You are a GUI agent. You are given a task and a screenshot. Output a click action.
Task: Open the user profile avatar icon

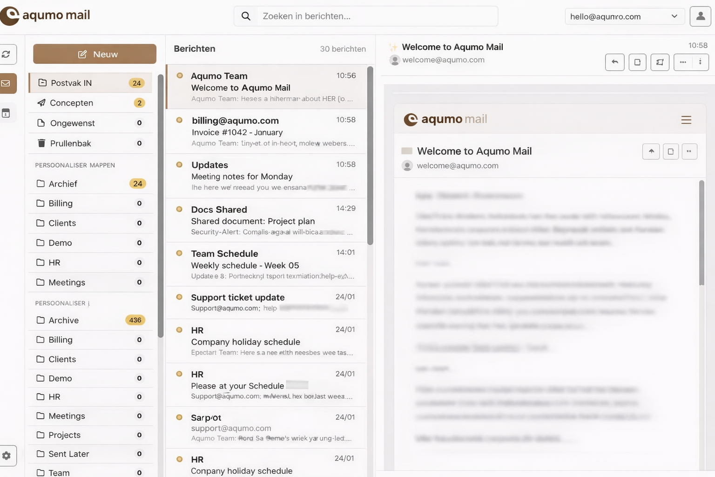pos(700,16)
